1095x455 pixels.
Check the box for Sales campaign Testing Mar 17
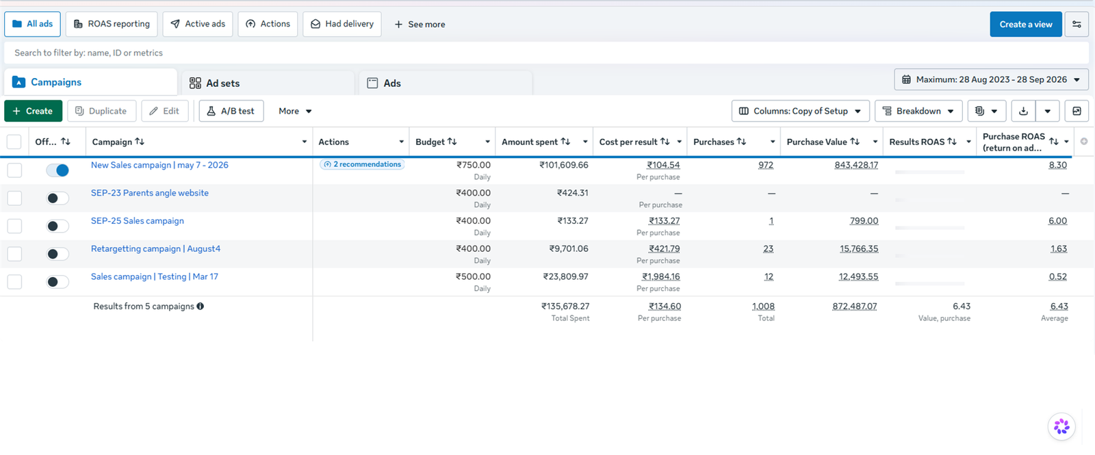[14, 282]
